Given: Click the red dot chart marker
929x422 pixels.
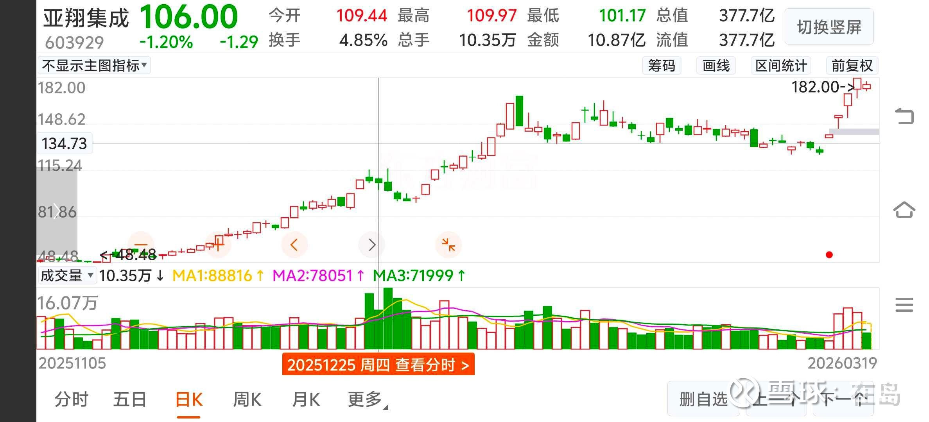Looking at the screenshot, I should click(829, 255).
